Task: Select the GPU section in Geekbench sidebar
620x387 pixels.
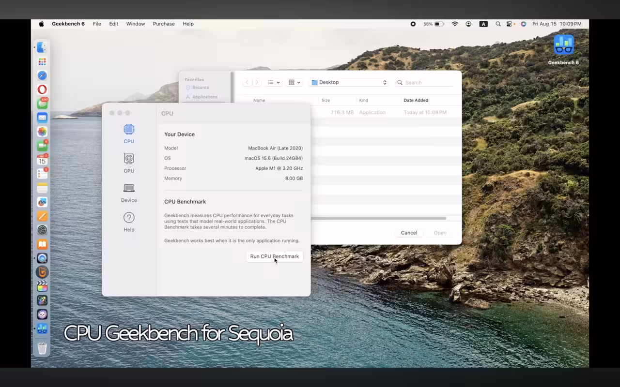Action: point(129,164)
